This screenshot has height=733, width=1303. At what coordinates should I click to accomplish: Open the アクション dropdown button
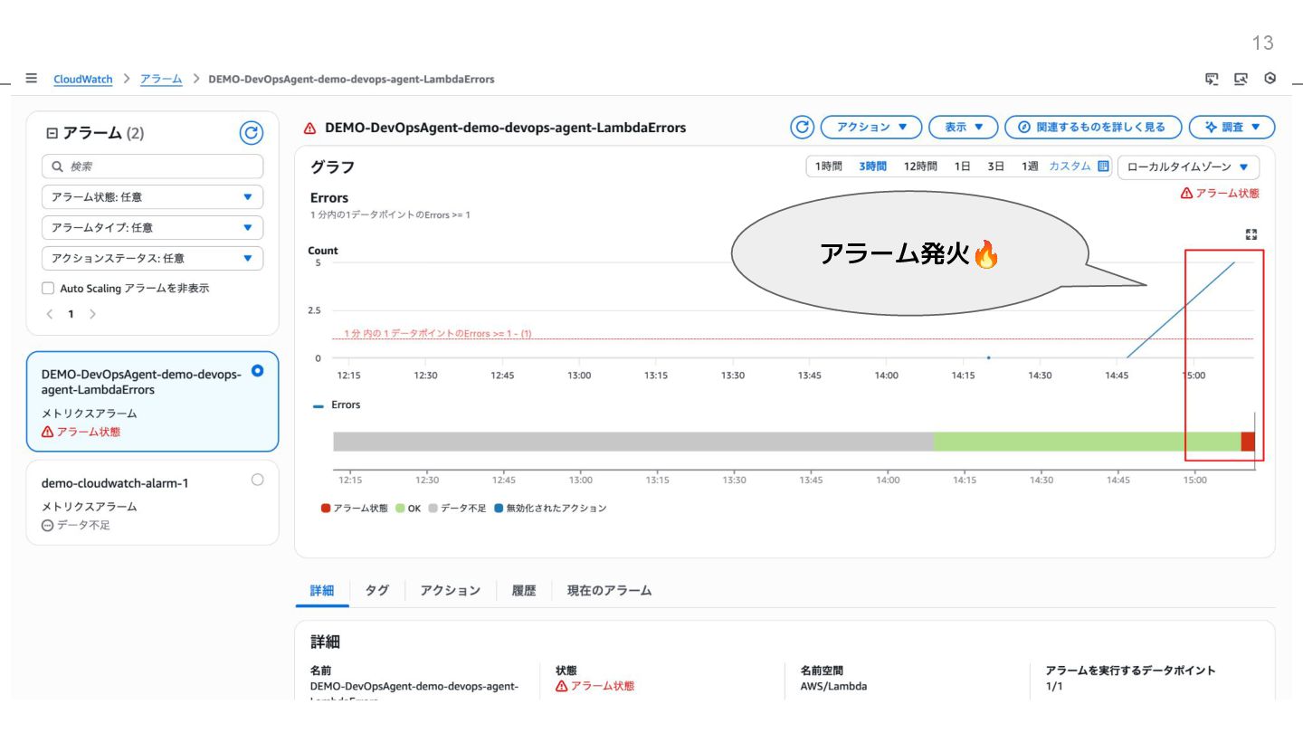[x=871, y=127]
